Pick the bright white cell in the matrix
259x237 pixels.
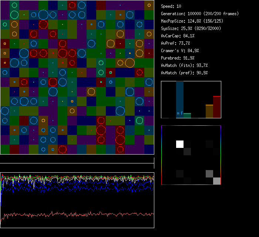180,144
